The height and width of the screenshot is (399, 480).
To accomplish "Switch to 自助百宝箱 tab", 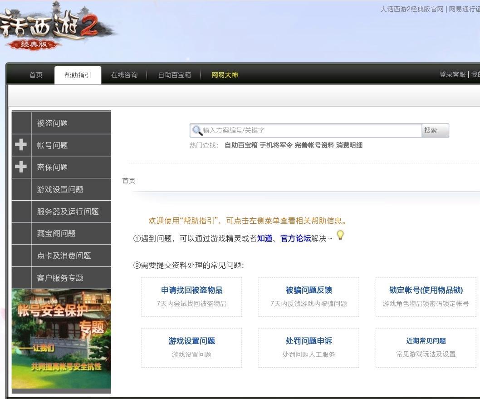I will pos(175,75).
